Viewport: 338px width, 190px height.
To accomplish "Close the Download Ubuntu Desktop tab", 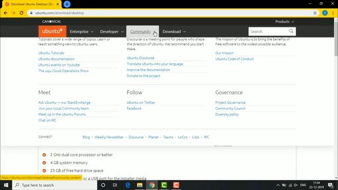I will 58,4.
